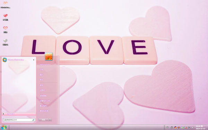Screen dimensions: 208x130
Task: Click the network connection tray icon
Action: click(189, 128)
